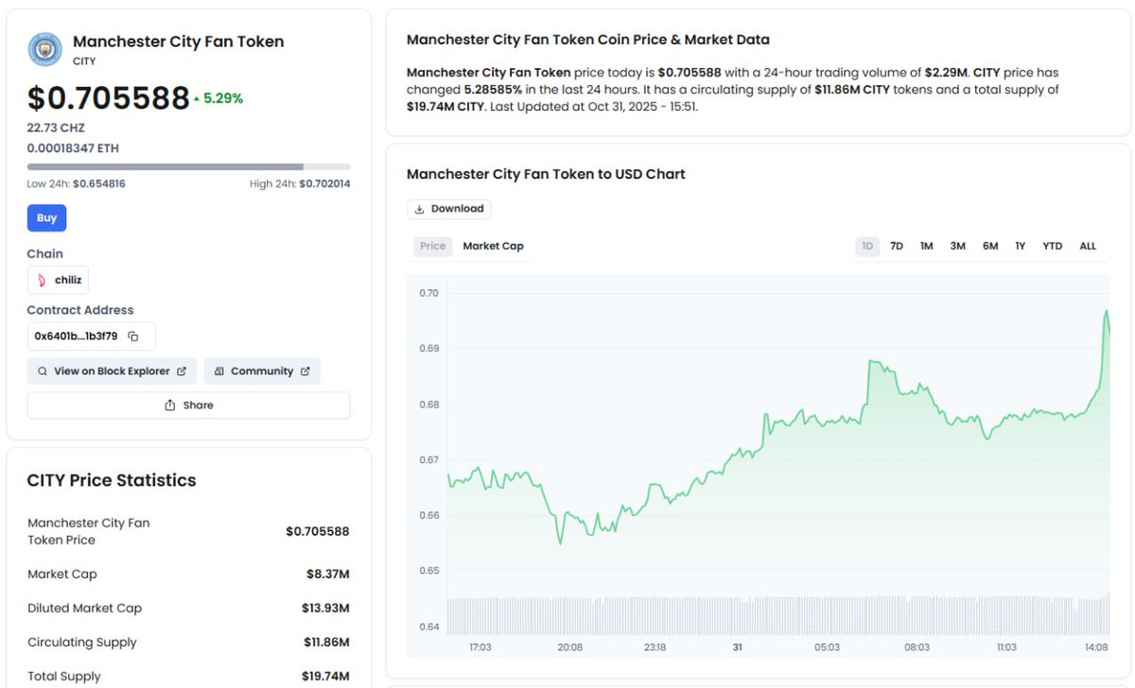Choose the 3M chart range
This screenshot has height=688, width=1135.
coord(957,247)
